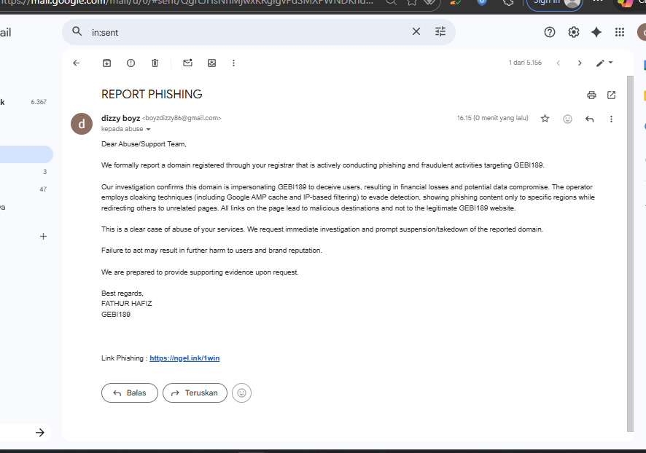This screenshot has width=646, height=453.
Task: Click the browser Sign in profile button
Action: point(555,4)
